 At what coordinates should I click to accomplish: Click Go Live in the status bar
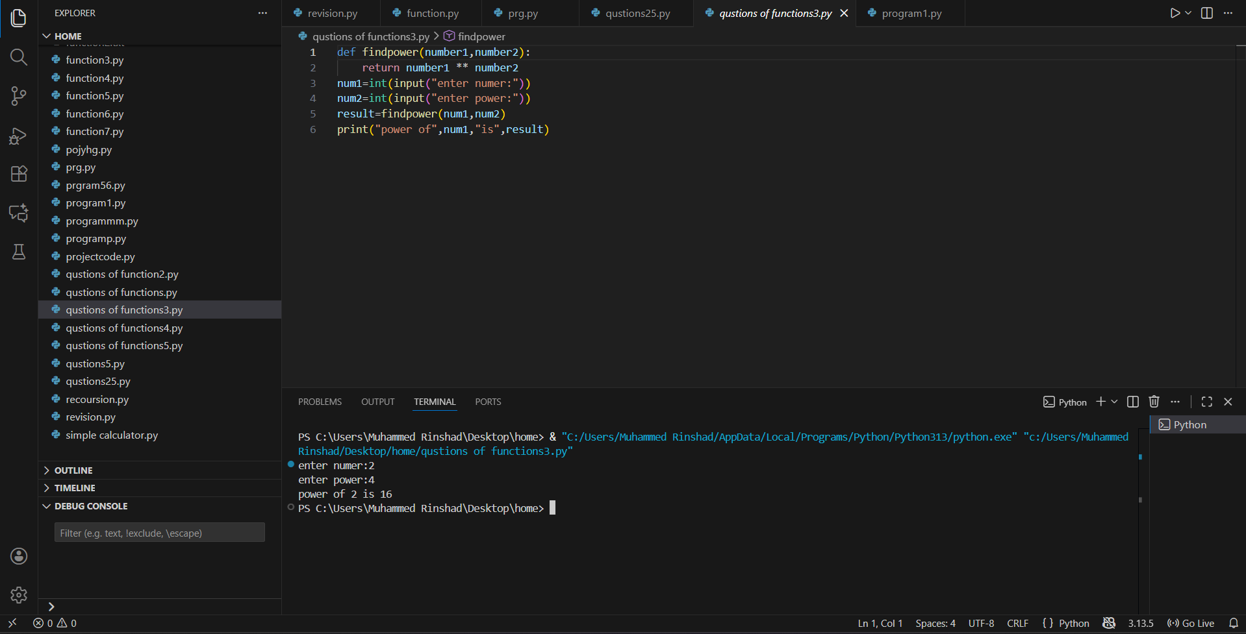pos(1191,623)
